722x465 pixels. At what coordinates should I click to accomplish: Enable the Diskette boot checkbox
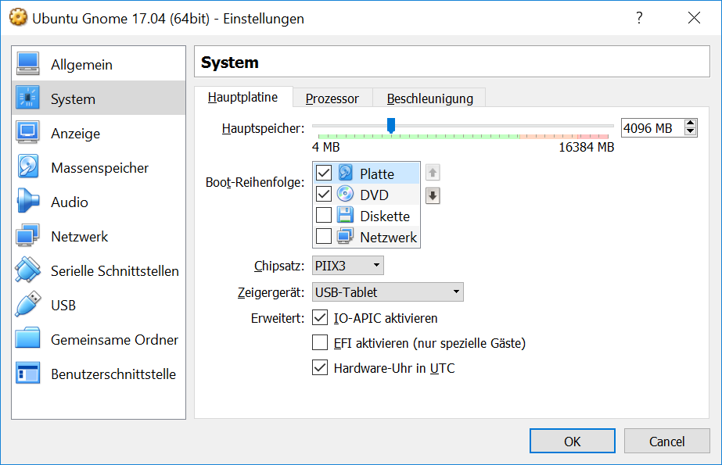(324, 215)
